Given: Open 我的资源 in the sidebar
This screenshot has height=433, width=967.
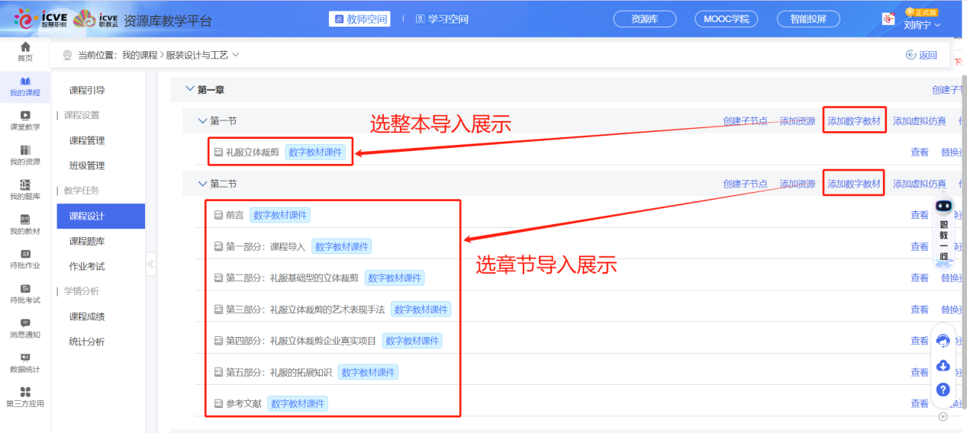Looking at the screenshot, I should pyautogui.click(x=25, y=150).
